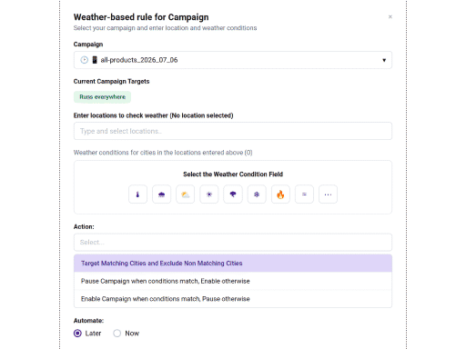Open the Action select field
The height and width of the screenshot is (349, 466).
point(233,242)
